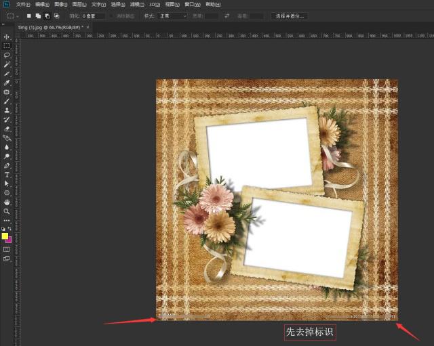Select the Move tool
The width and height of the screenshot is (434, 346).
[x=7, y=37]
